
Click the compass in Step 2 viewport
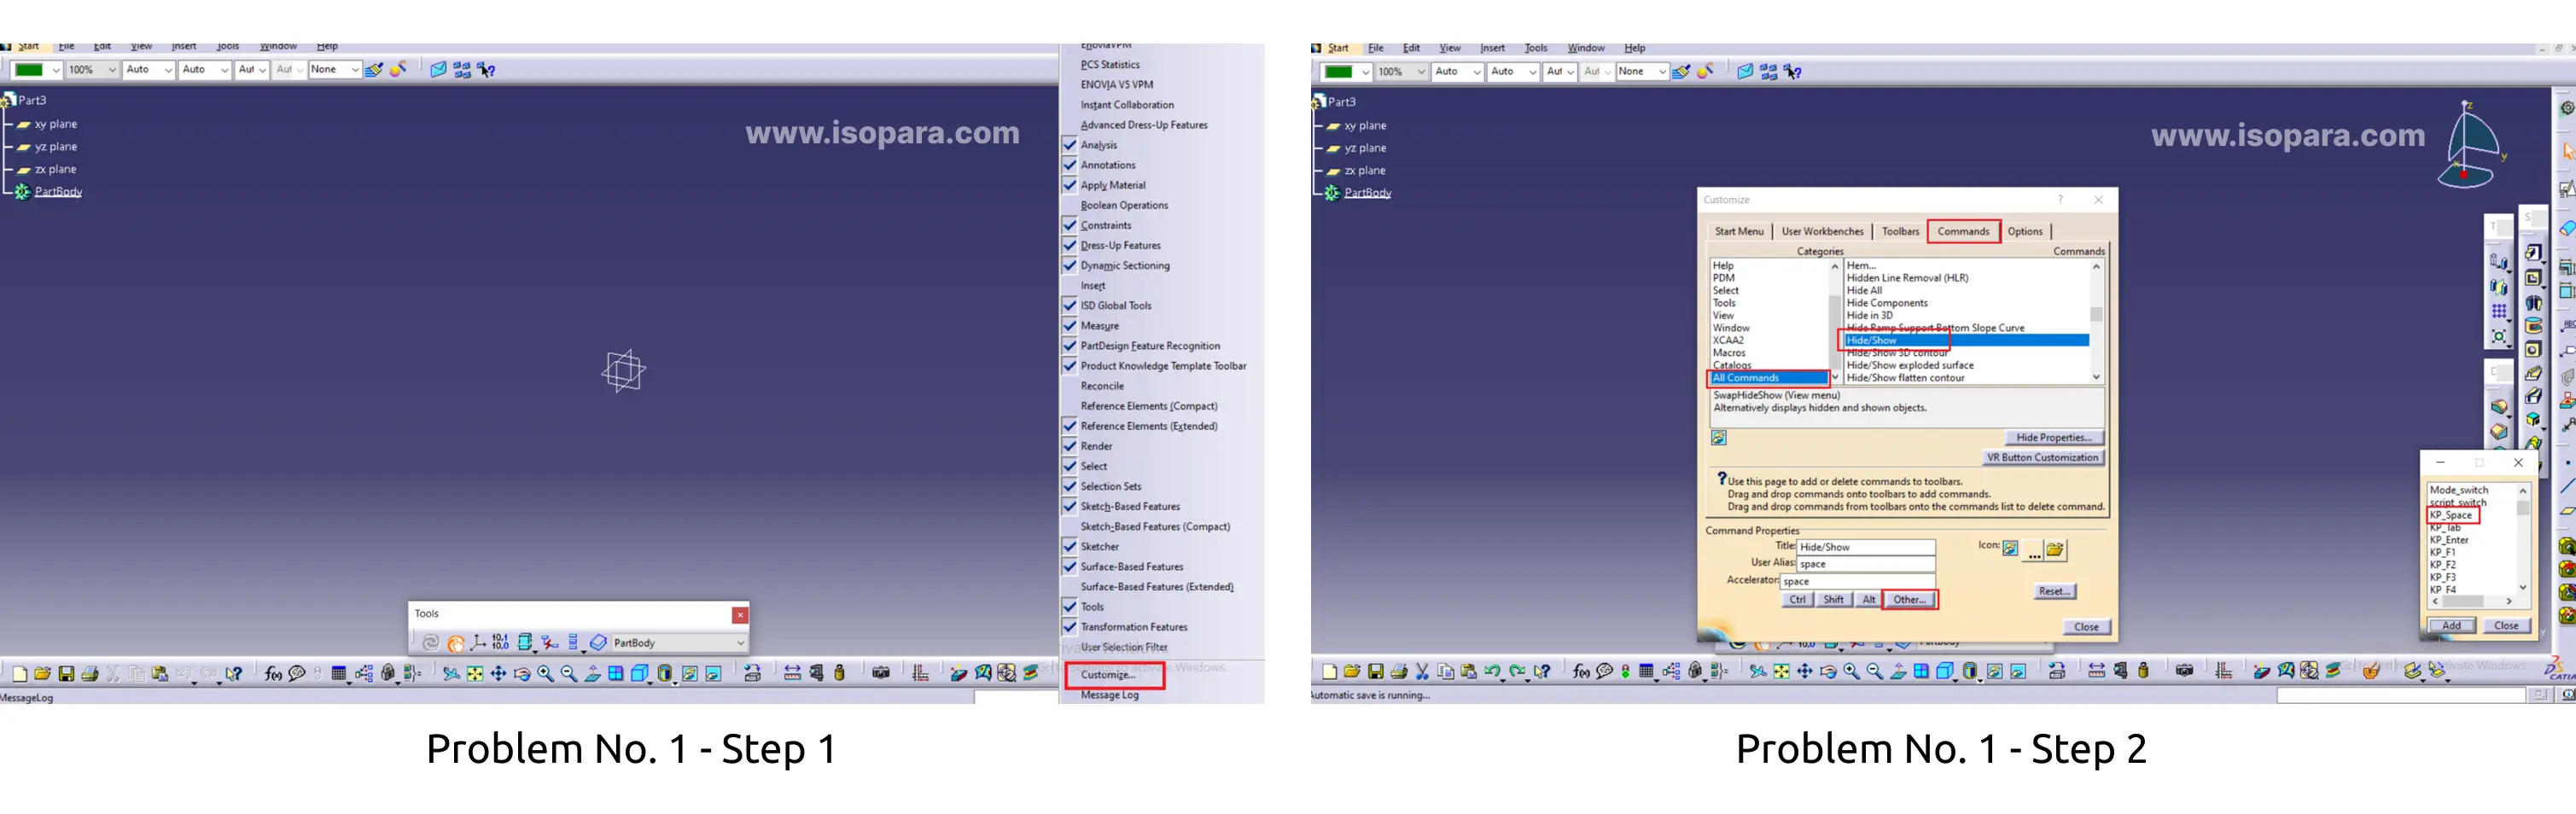click(2470, 145)
